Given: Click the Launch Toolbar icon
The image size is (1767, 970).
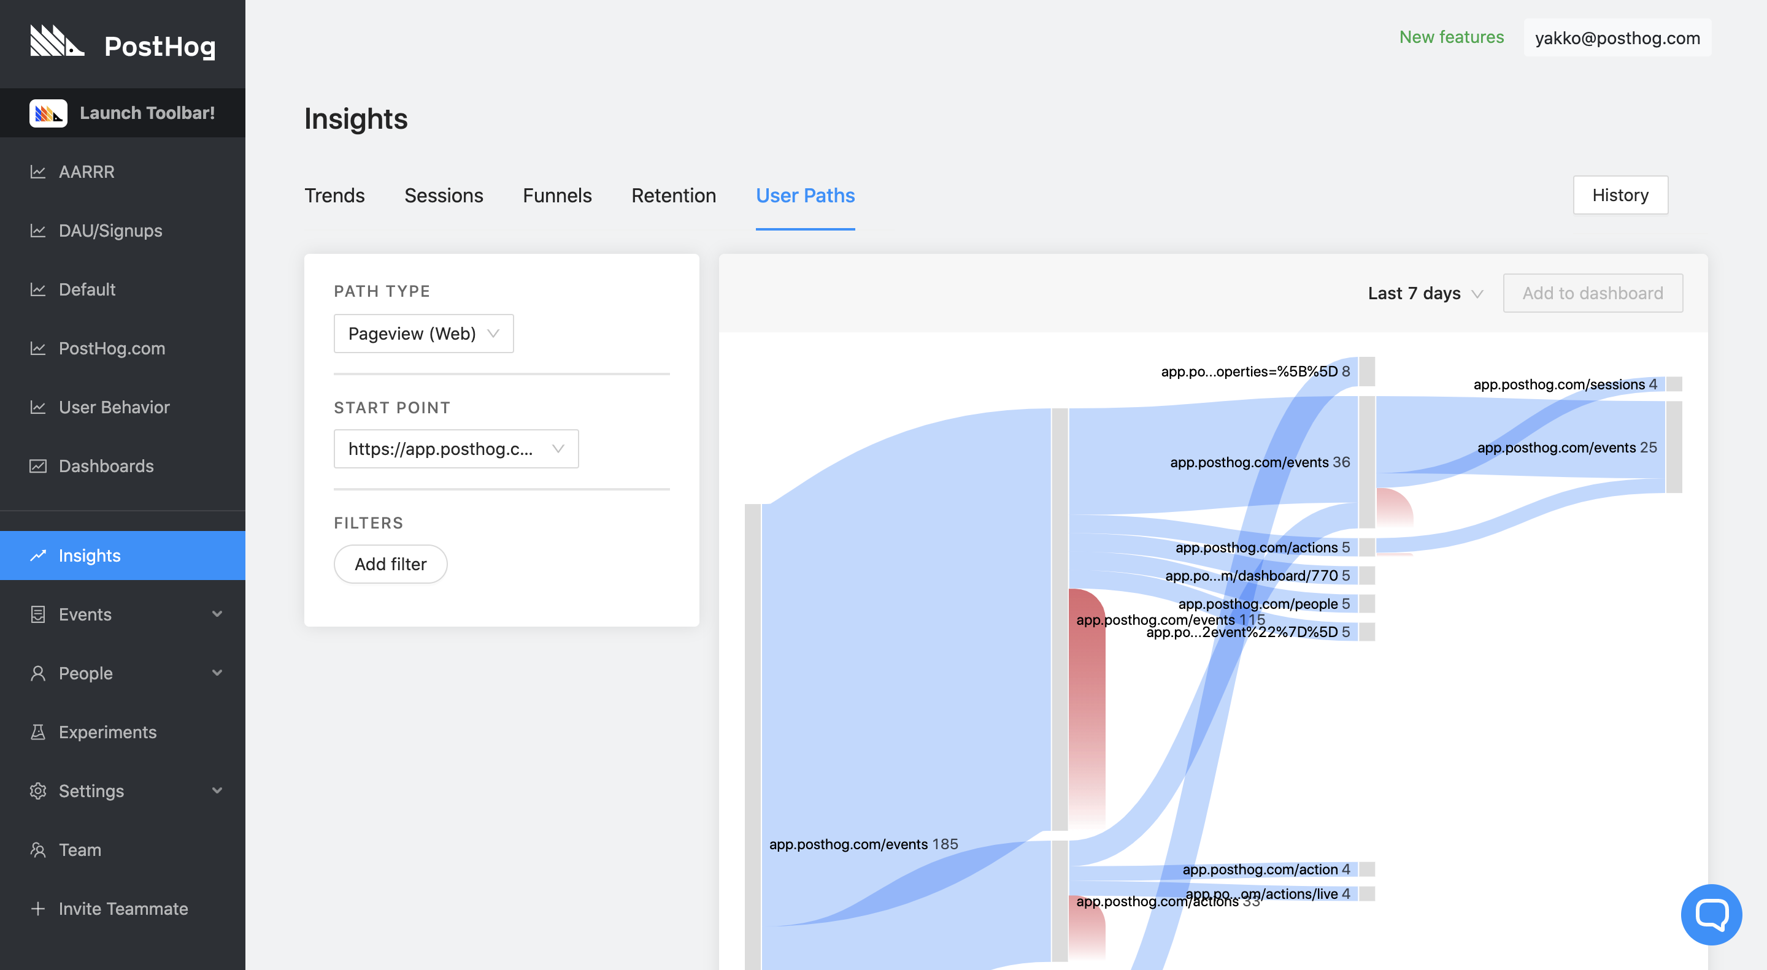Looking at the screenshot, I should 48,113.
